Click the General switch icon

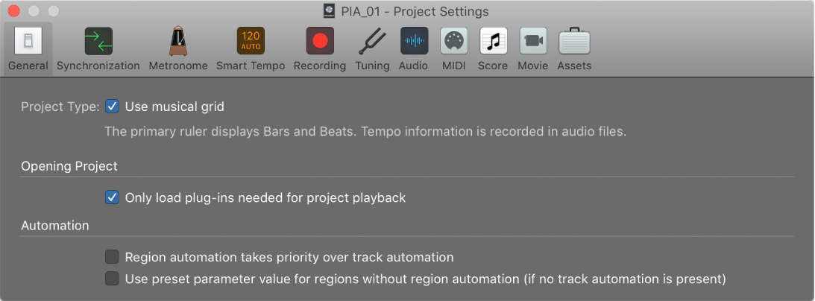(28, 42)
